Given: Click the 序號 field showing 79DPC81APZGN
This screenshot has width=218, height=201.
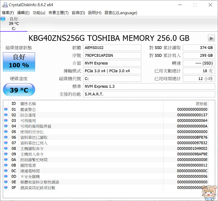Looking at the screenshot, I should tap(112, 56).
